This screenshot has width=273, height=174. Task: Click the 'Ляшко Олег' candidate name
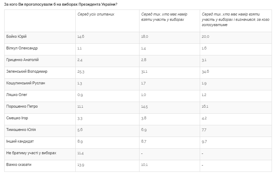click(x=17, y=95)
